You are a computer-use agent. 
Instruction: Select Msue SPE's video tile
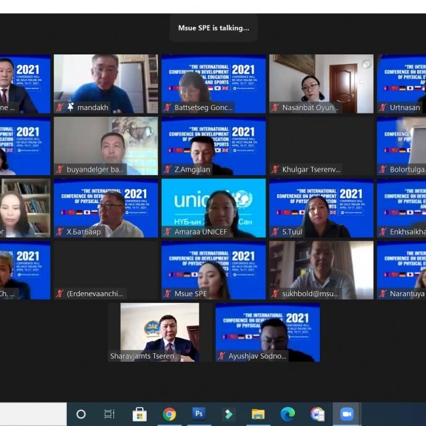[214, 270]
